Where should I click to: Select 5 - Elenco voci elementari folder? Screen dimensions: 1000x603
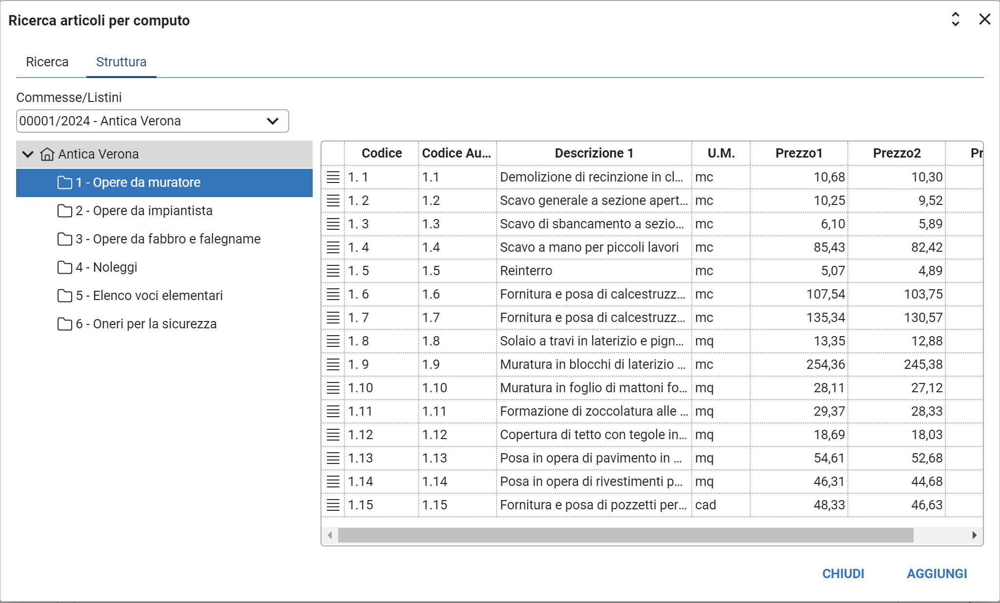click(x=149, y=296)
